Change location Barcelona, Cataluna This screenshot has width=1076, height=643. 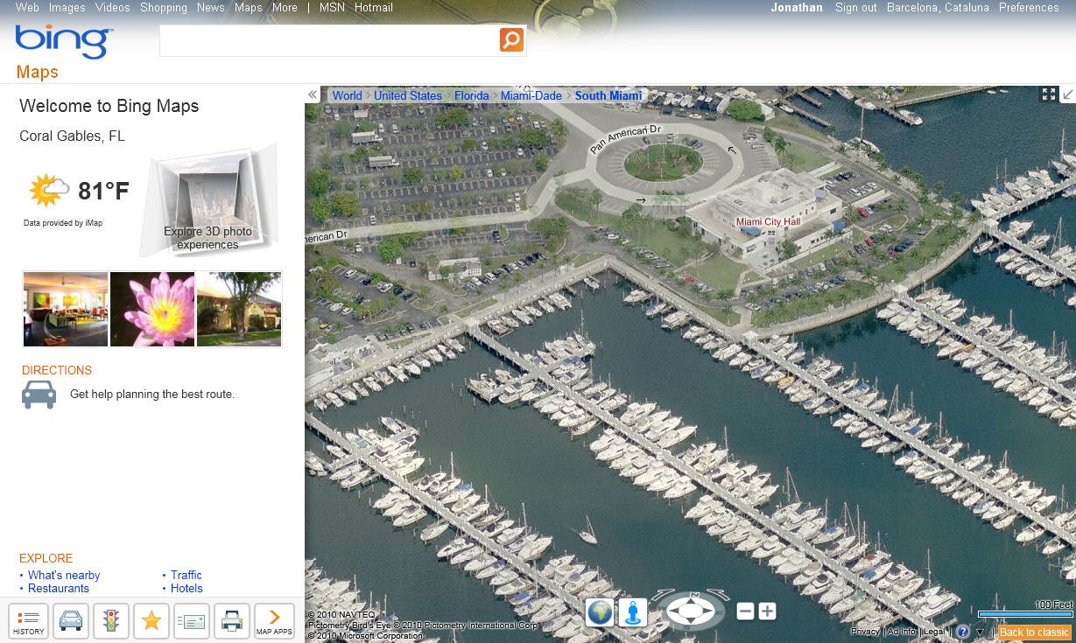[938, 7]
